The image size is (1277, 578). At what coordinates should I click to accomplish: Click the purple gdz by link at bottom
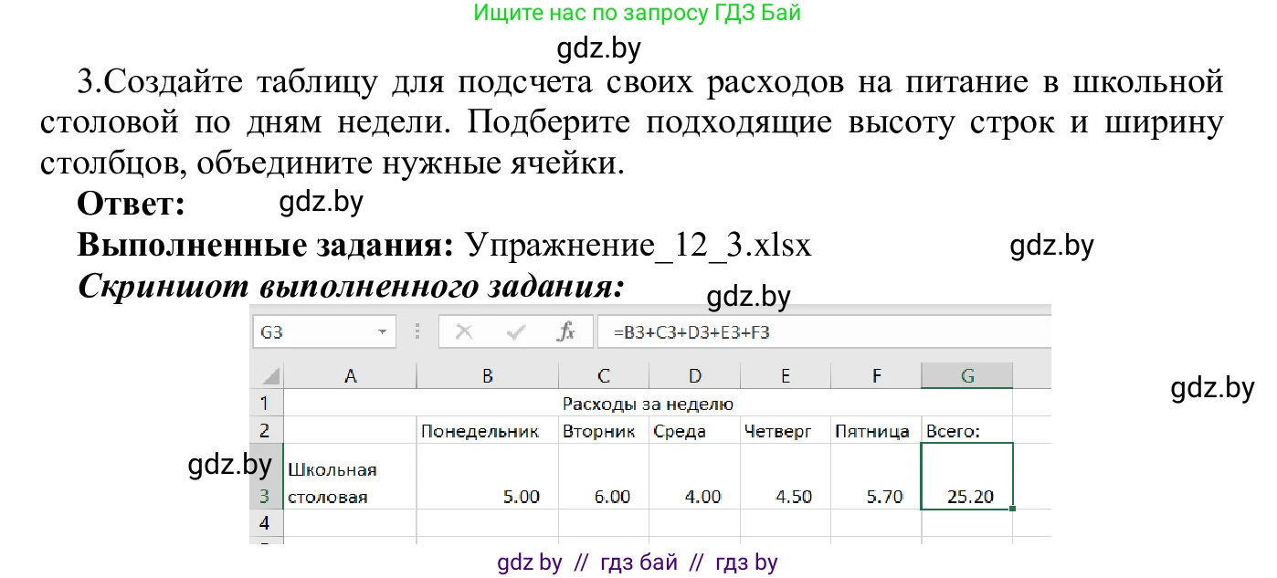tap(529, 562)
